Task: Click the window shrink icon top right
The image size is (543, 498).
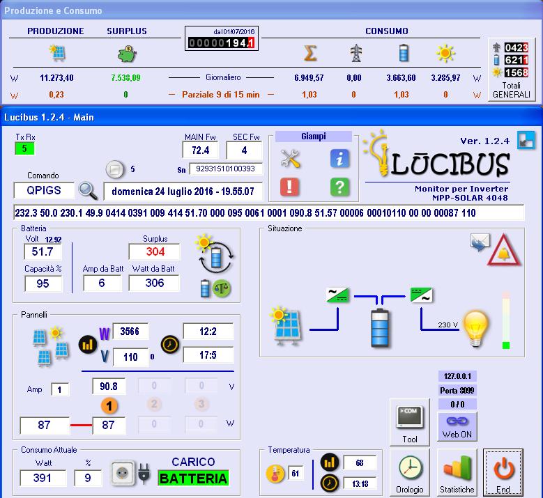Action: coord(526,140)
